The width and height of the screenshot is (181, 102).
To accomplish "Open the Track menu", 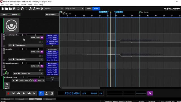I will [x=17, y=5].
